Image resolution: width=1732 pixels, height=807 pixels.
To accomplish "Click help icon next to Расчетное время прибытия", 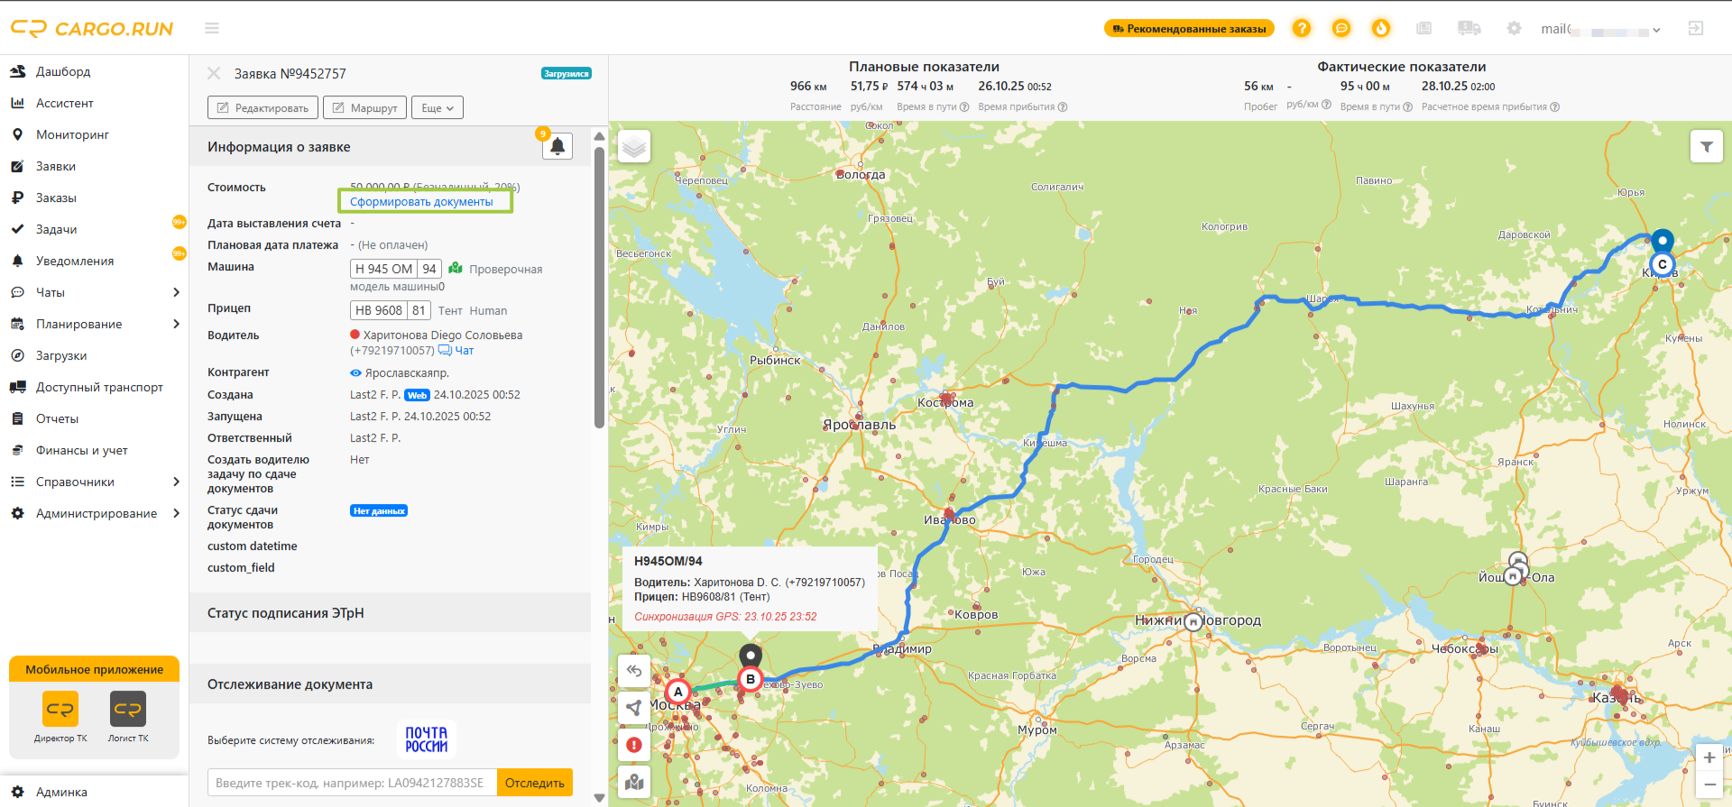I will coord(1554,106).
